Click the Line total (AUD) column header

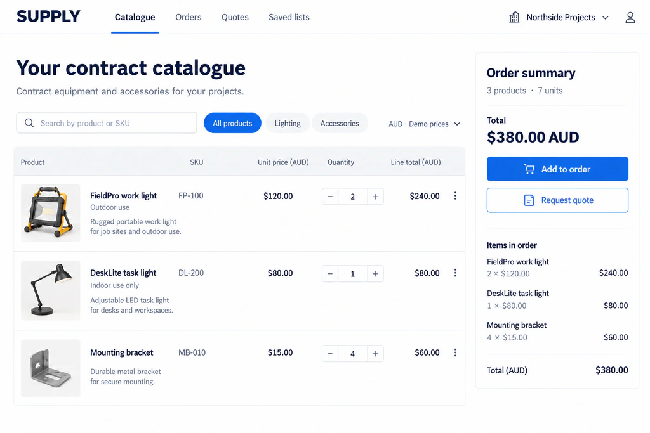tap(416, 162)
